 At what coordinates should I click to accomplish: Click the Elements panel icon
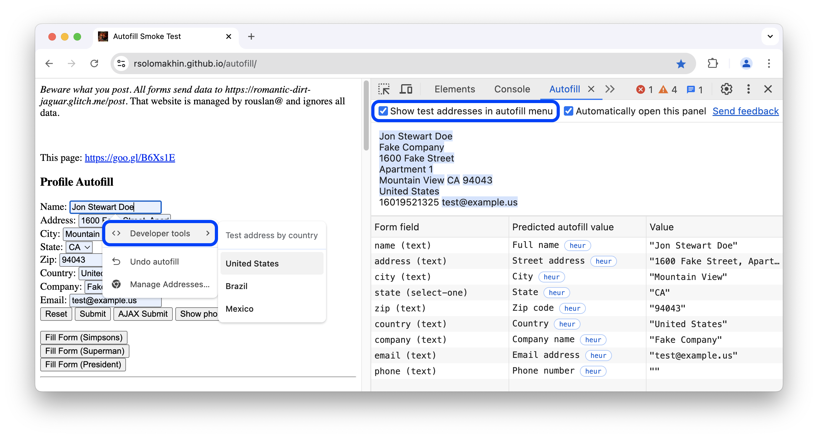point(453,88)
